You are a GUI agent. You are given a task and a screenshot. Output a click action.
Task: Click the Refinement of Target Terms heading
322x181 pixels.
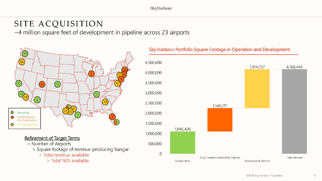click(x=52, y=138)
